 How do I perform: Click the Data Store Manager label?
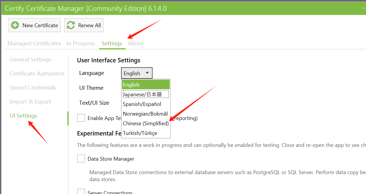tap(111, 159)
